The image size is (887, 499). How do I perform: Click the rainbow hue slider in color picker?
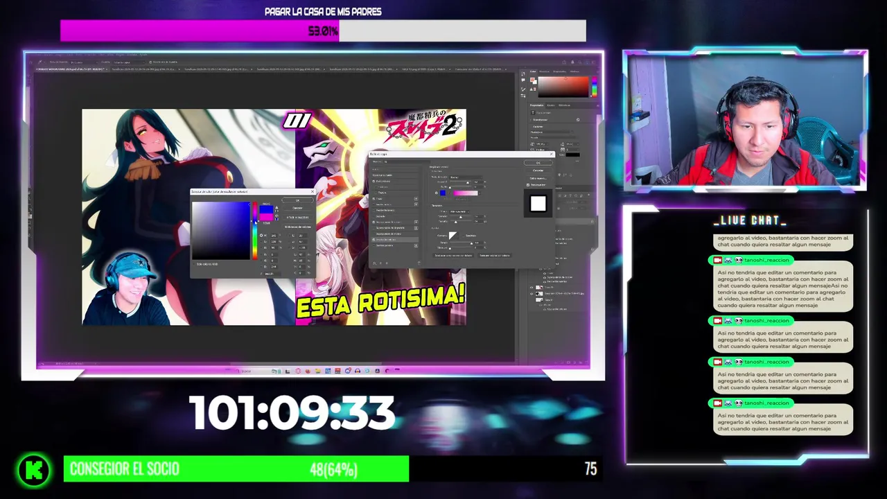coord(255,231)
